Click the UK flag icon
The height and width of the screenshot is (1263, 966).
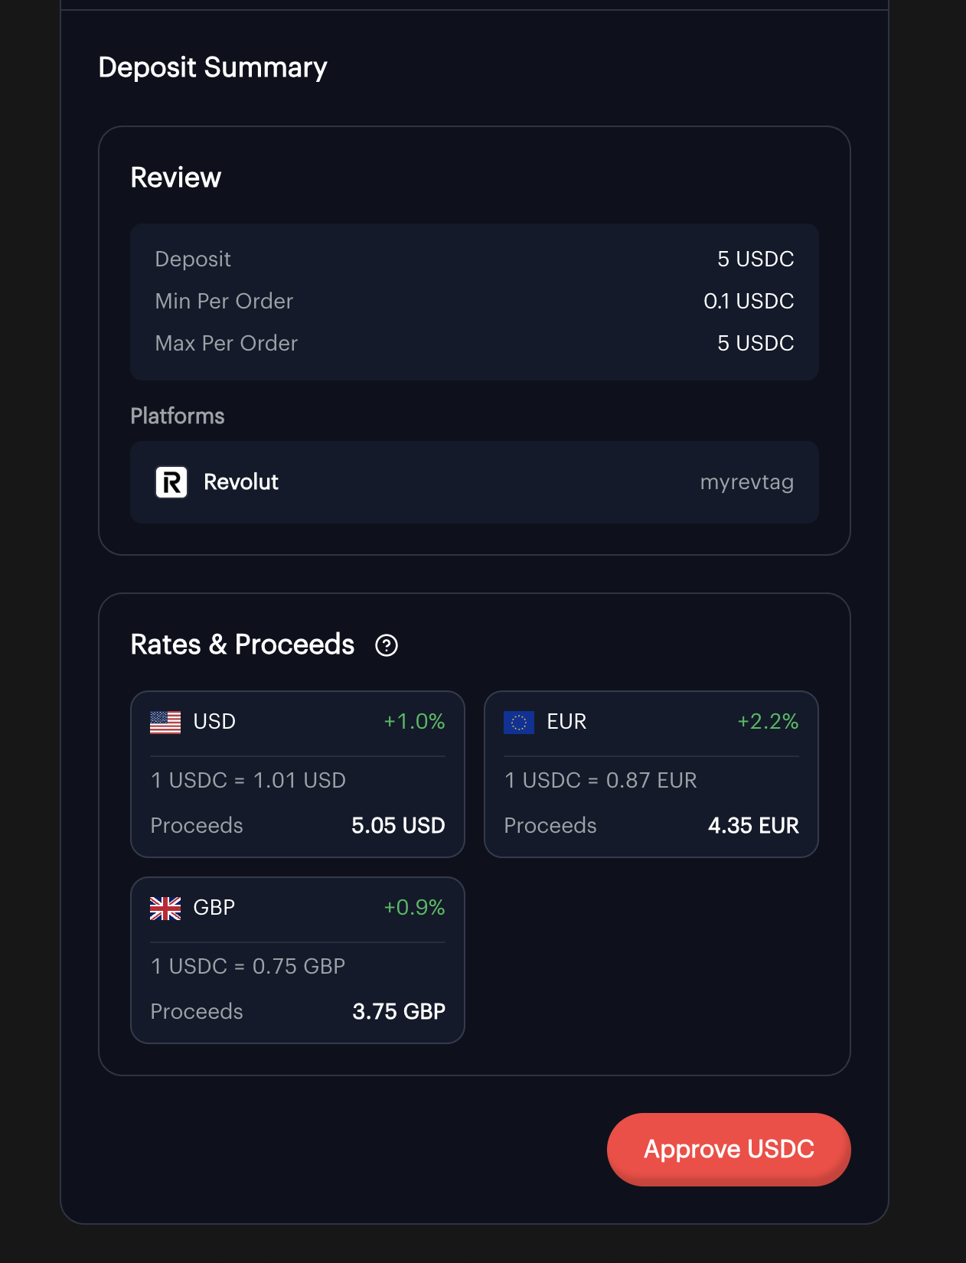click(165, 908)
